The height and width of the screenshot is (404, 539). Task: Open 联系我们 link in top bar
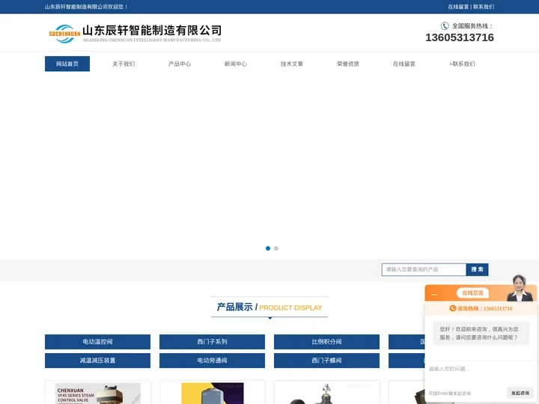[x=484, y=7]
